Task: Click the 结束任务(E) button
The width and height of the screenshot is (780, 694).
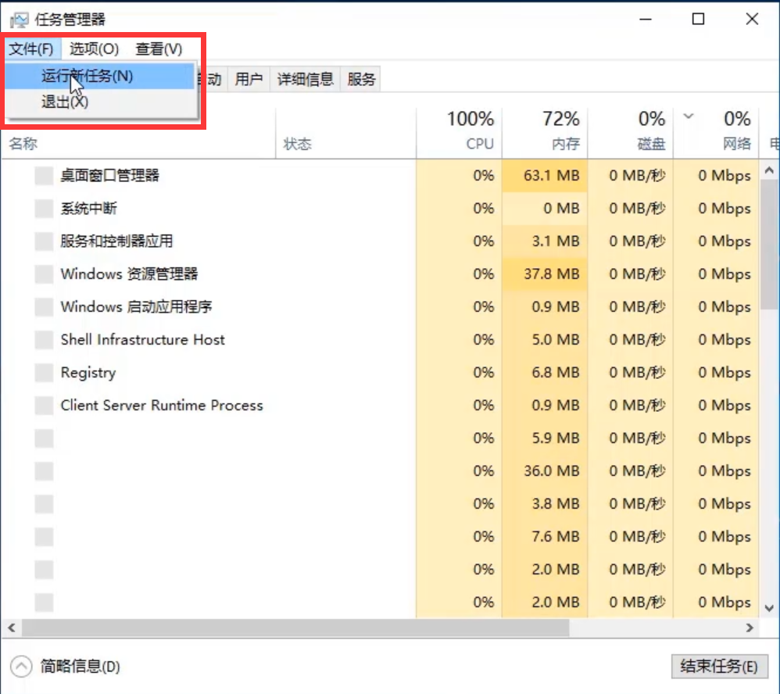Action: tap(718, 667)
